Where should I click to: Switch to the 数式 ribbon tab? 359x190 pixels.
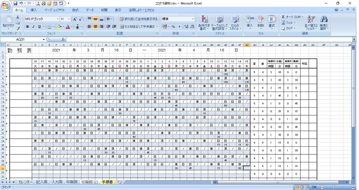[76, 10]
